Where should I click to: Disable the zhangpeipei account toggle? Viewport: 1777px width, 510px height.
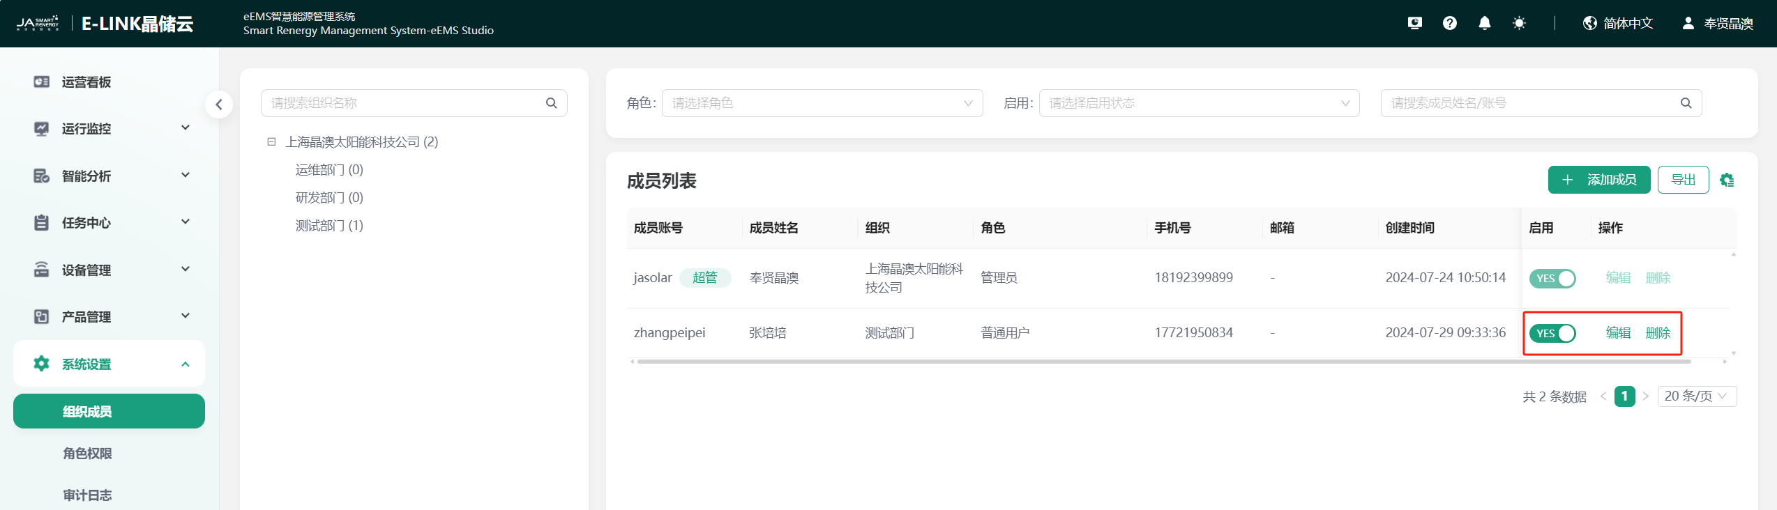click(x=1552, y=333)
